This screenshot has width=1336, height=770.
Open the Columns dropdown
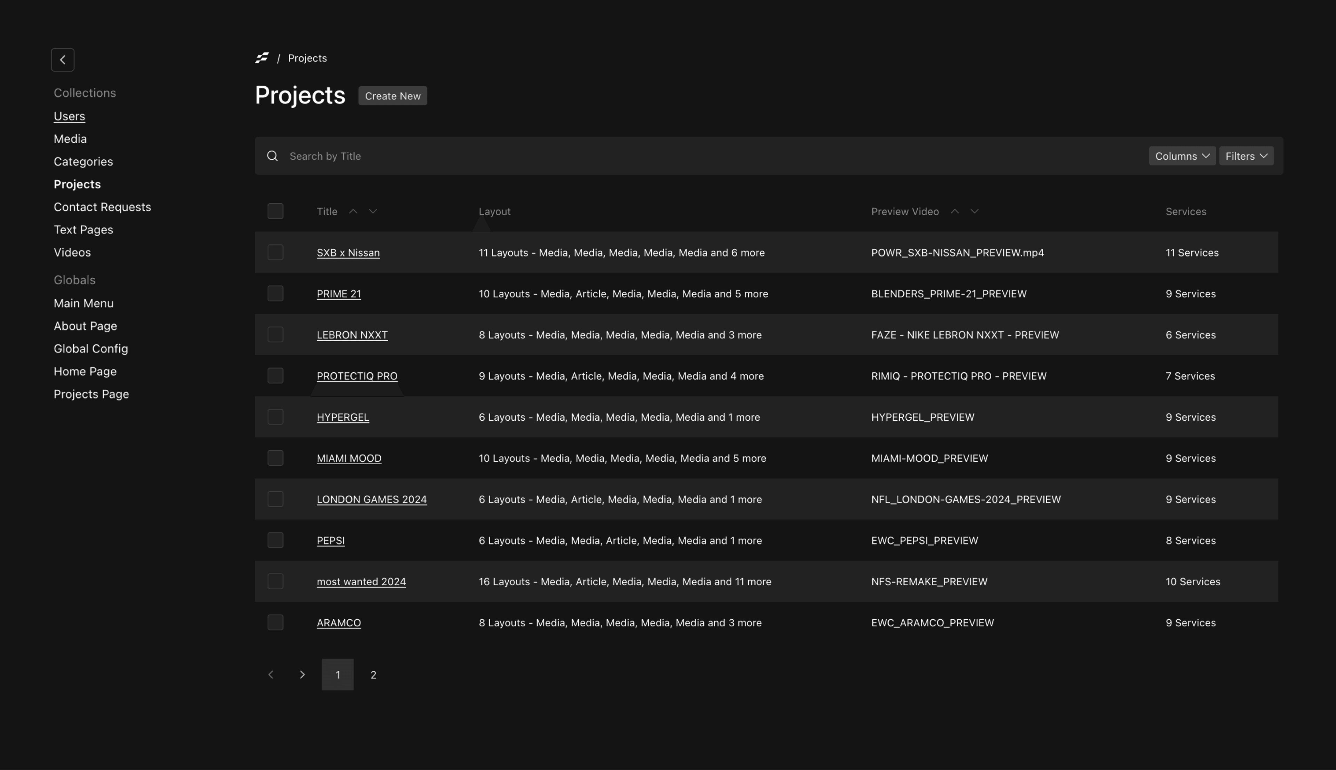pyautogui.click(x=1182, y=156)
